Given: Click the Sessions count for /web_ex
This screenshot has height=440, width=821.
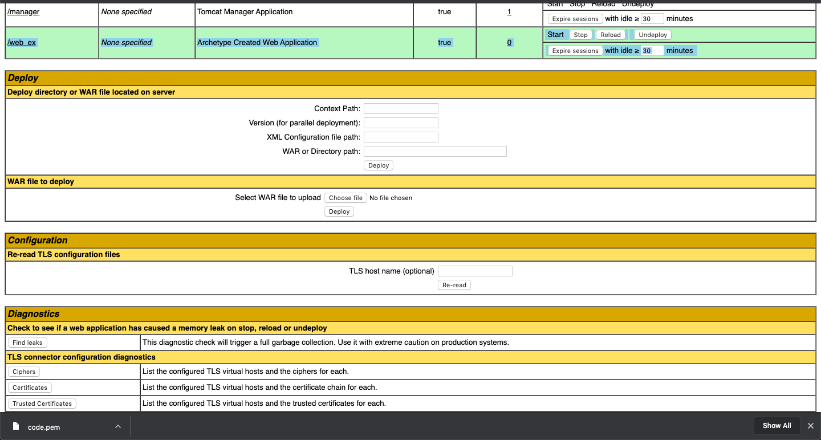Looking at the screenshot, I should point(509,42).
